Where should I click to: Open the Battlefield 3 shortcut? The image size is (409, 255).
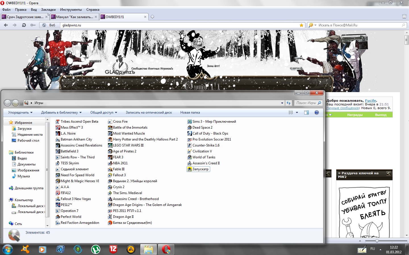point(69,151)
